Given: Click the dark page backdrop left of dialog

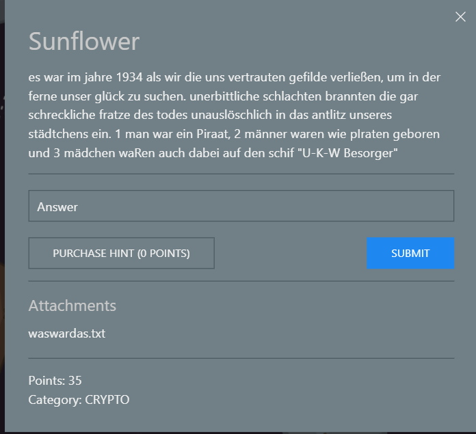Looking at the screenshot, I should pos(2,213).
